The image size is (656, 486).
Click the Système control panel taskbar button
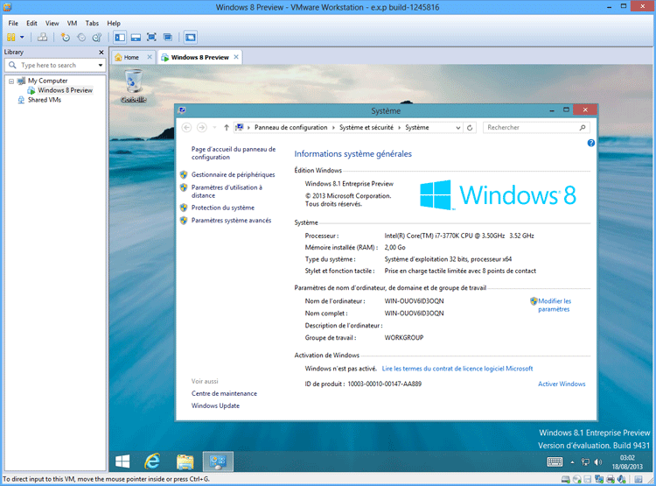click(218, 461)
